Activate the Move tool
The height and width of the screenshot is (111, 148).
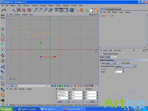[x=19, y=10]
